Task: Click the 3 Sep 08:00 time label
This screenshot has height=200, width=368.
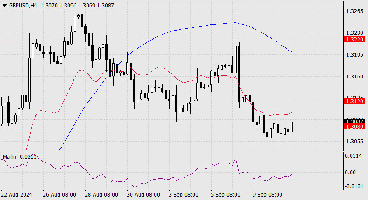Action: click(184, 195)
